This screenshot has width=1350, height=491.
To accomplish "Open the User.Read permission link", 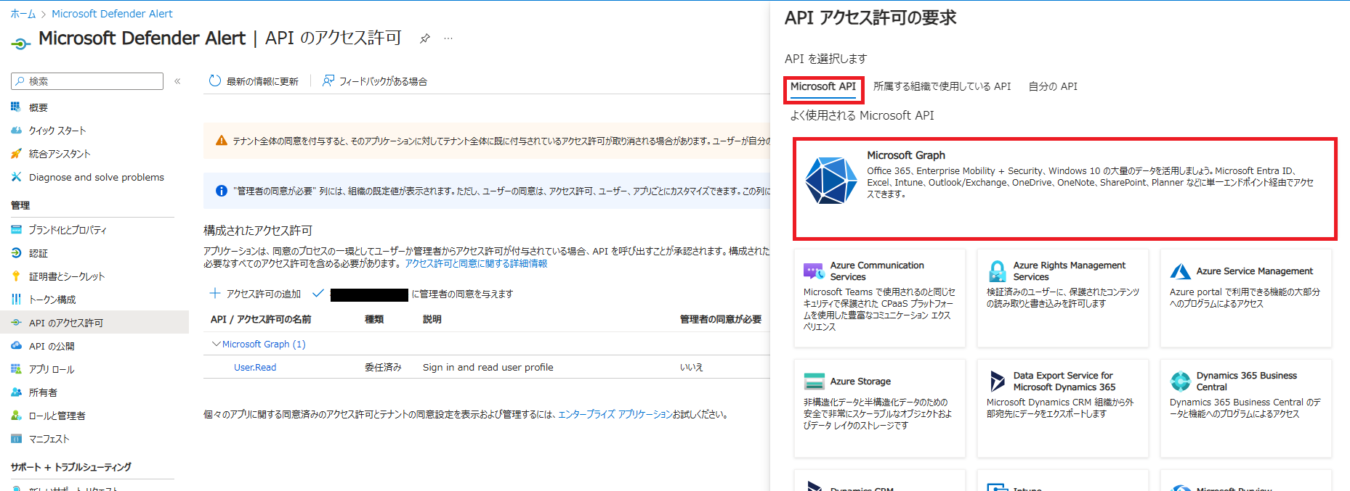I will click(255, 368).
